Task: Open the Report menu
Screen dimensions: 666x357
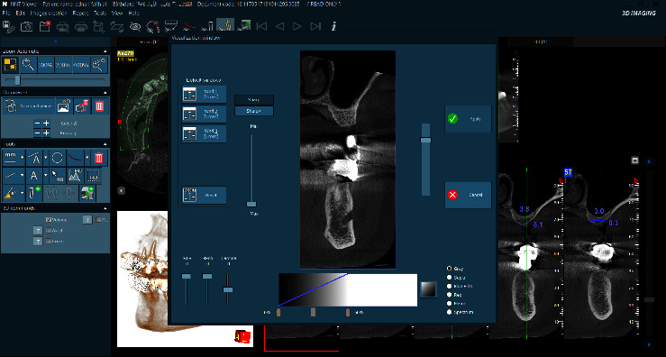Action: tap(80, 14)
